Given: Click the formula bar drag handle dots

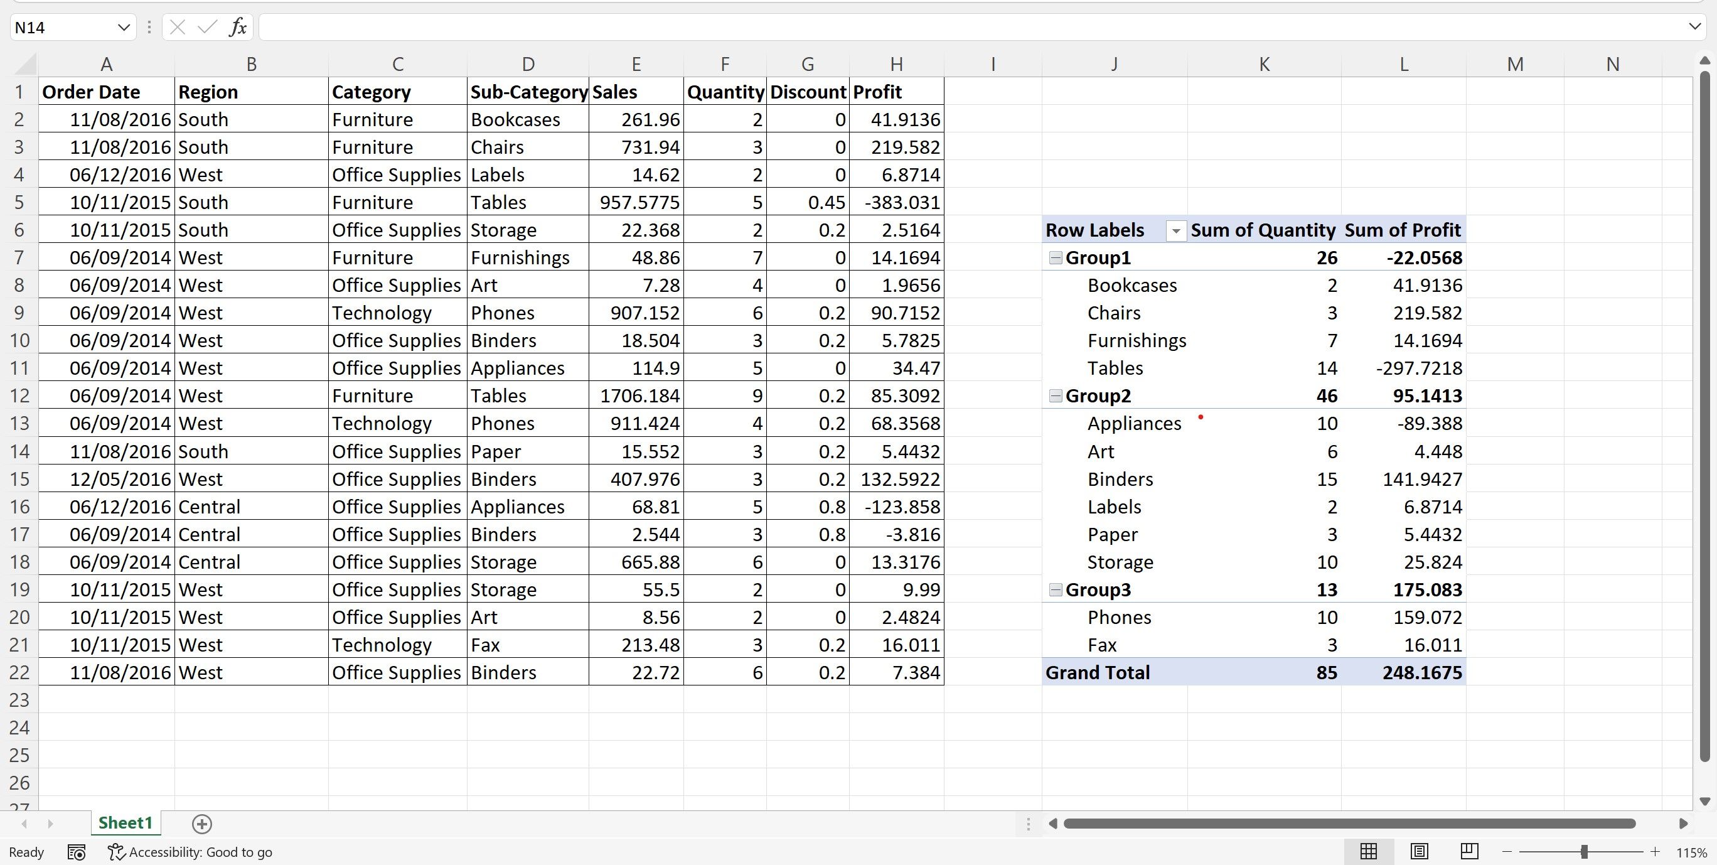Looking at the screenshot, I should [x=149, y=28].
